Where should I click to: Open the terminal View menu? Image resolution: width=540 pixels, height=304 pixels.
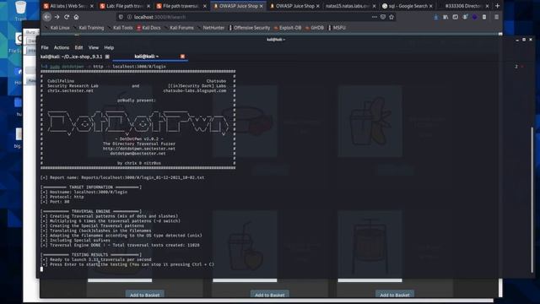click(x=94, y=47)
